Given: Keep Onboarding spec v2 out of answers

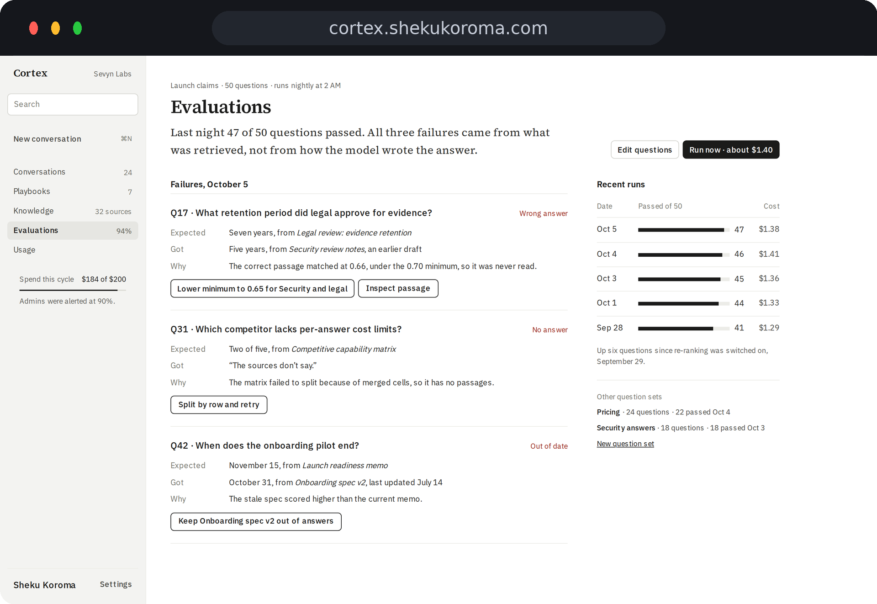Looking at the screenshot, I should pyautogui.click(x=256, y=521).
